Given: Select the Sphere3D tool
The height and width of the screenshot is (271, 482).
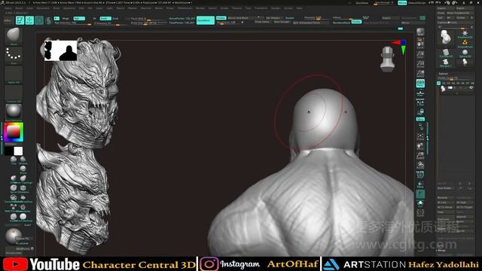Looking at the screenshot, I should coord(465,53).
